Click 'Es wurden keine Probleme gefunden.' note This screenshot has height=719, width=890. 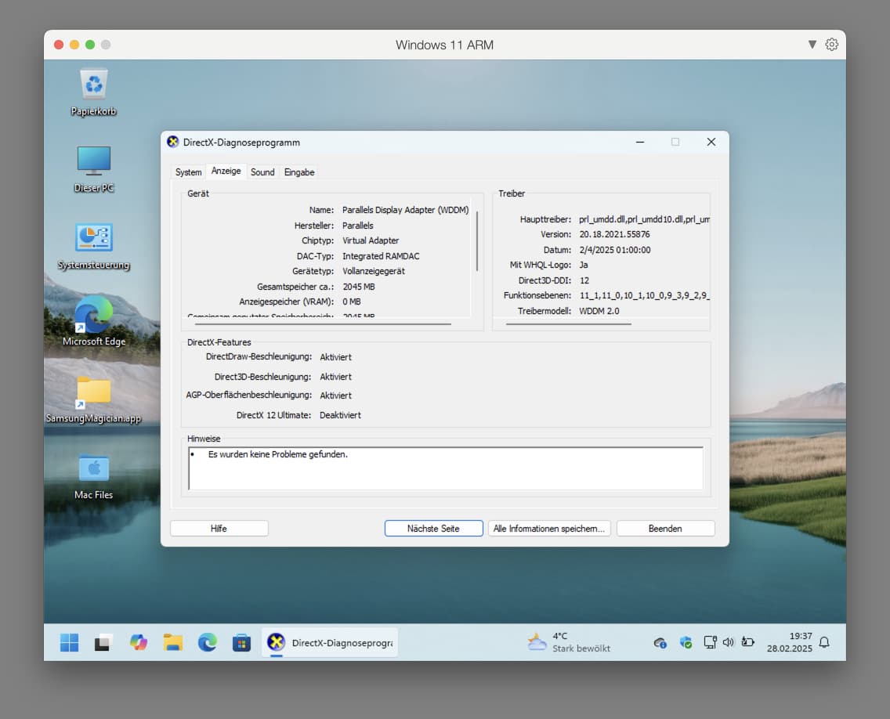pyautogui.click(x=277, y=454)
